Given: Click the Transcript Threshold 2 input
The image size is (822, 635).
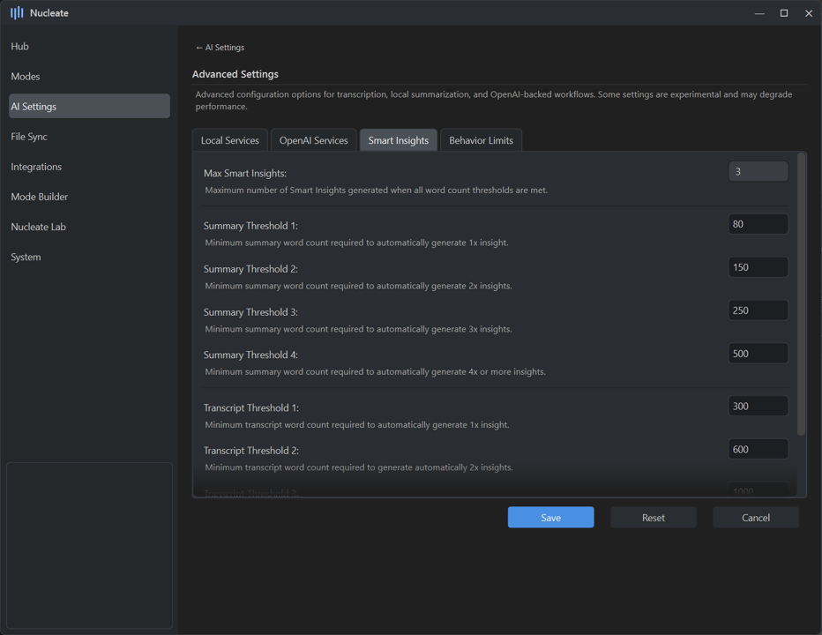Looking at the screenshot, I should [x=758, y=450].
